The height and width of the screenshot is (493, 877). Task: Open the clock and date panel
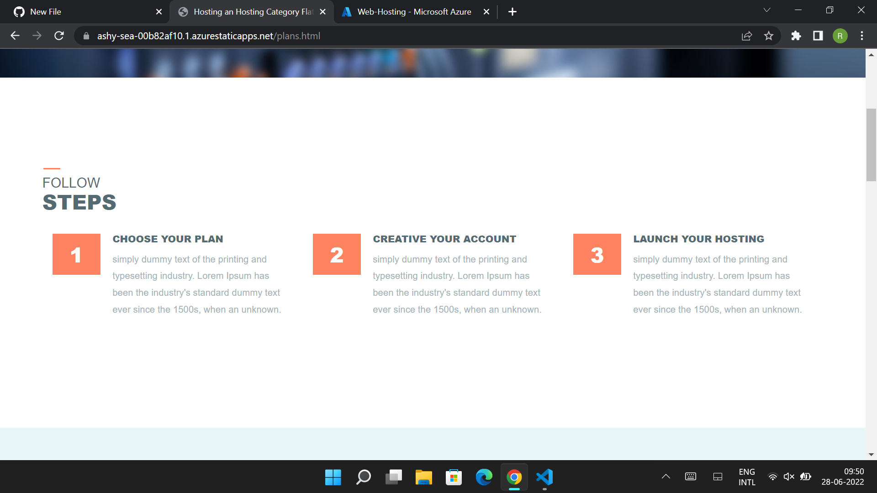click(x=842, y=477)
